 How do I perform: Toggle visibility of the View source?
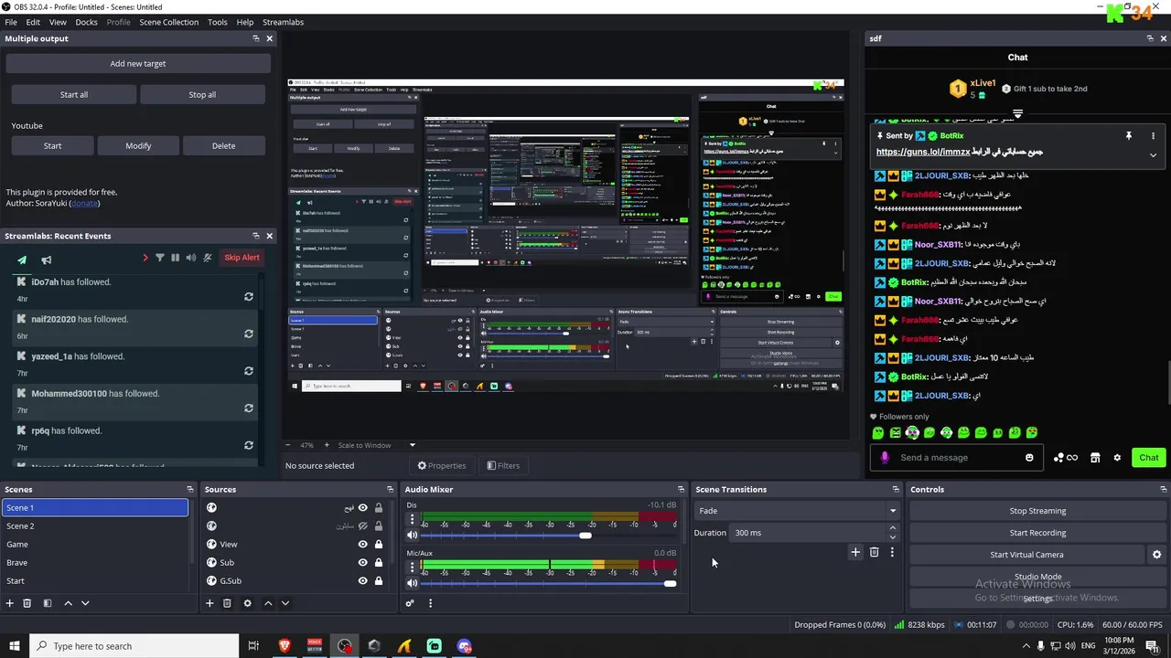(x=363, y=545)
